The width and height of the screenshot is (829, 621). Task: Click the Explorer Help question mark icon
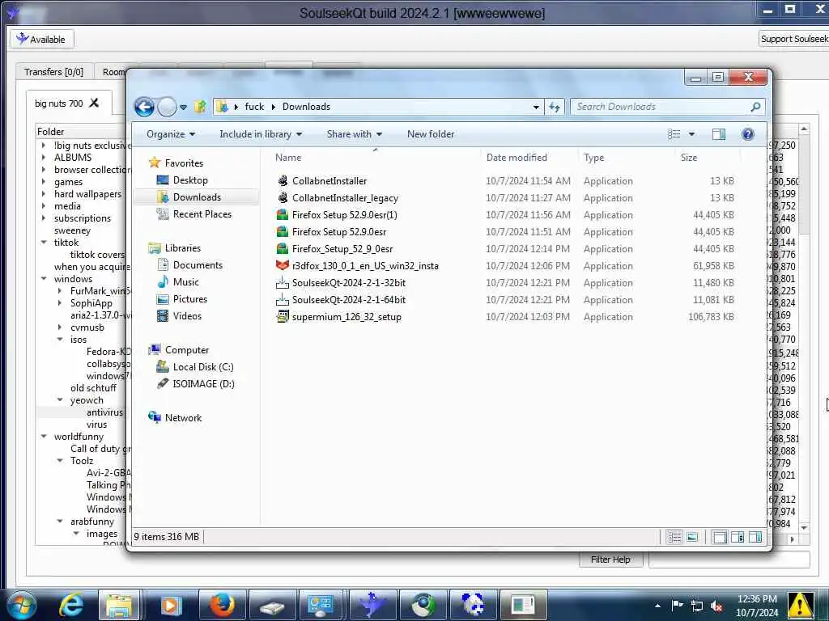click(747, 134)
